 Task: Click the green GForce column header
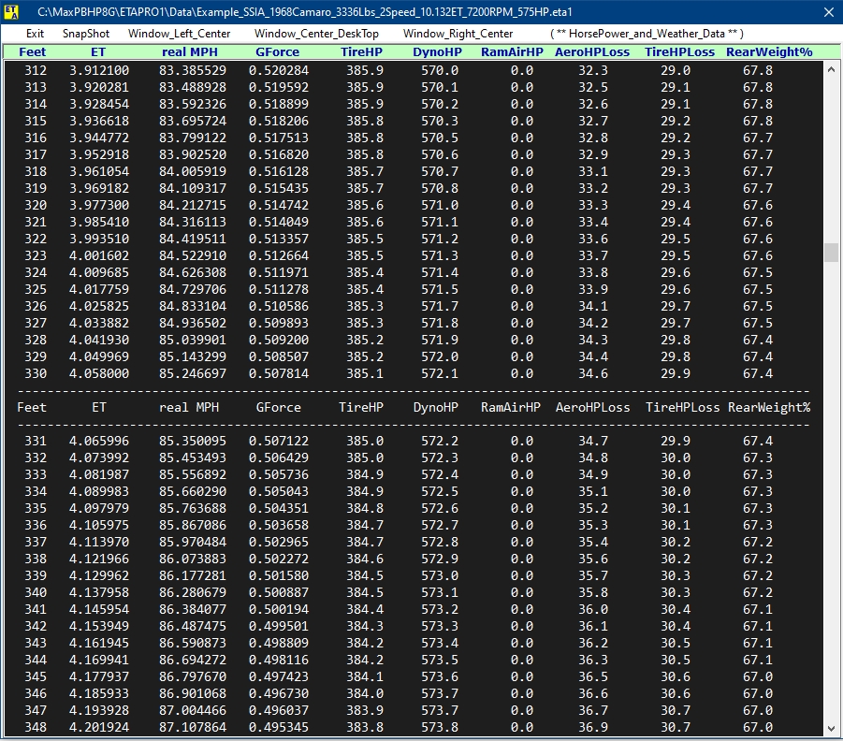pos(278,52)
